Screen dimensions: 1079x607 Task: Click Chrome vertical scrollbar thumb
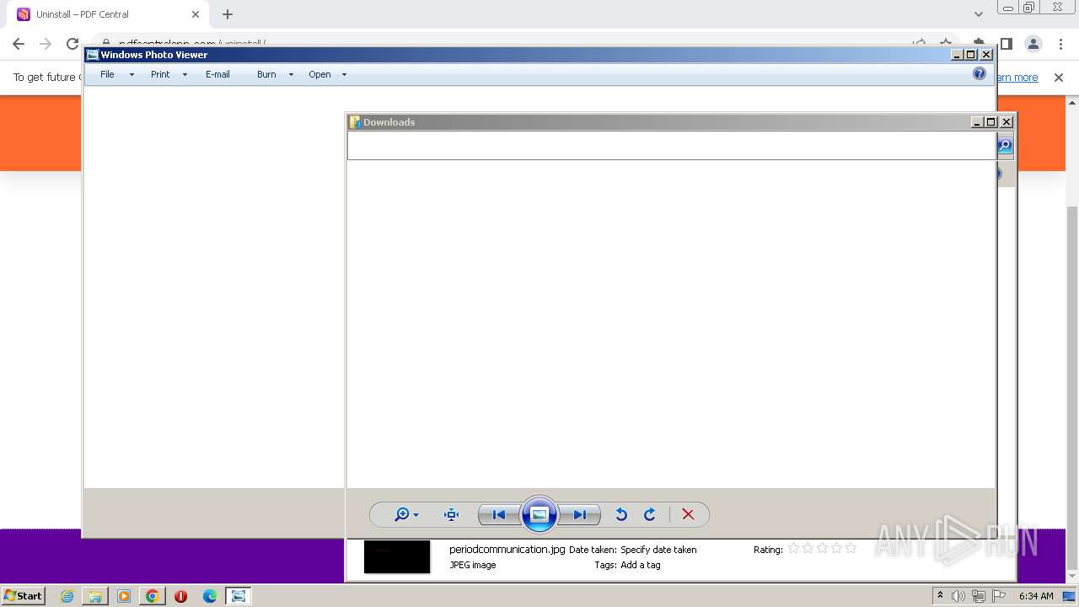(x=1072, y=388)
